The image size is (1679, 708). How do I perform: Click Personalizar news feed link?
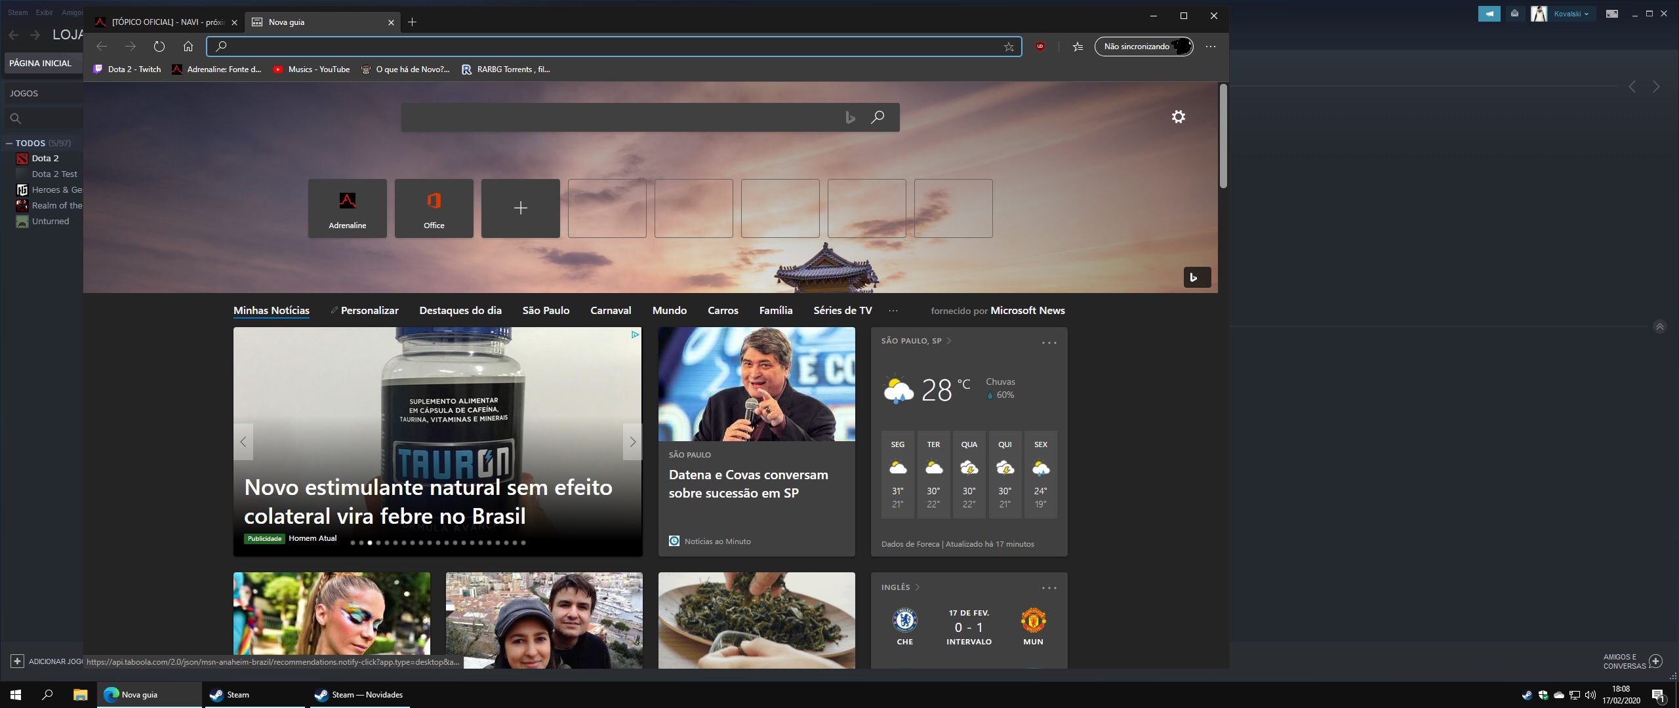(x=369, y=311)
